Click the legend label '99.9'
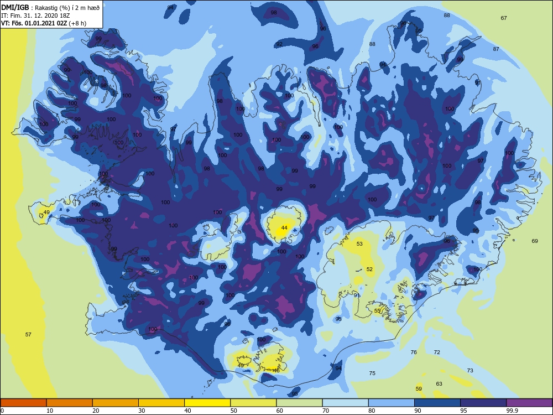This screenshot has height=415, width=553. [512, 411]
